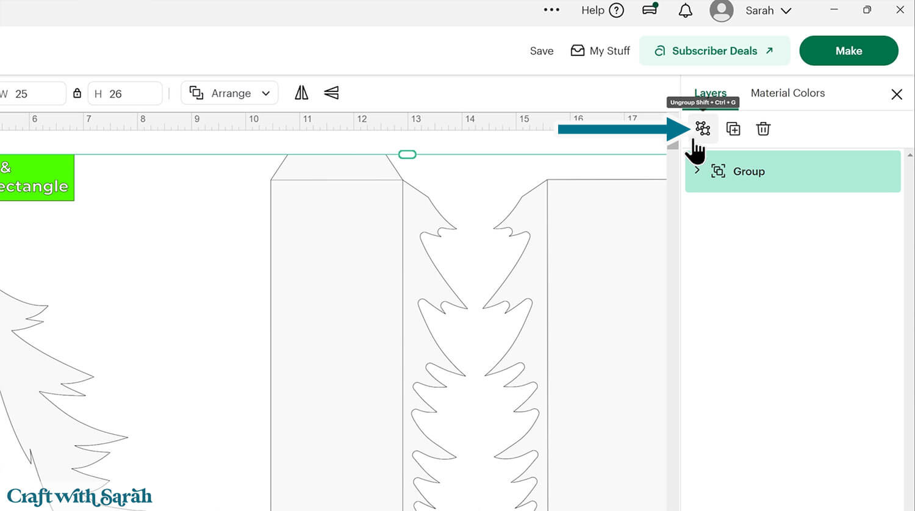Toggle the aspect ratio lock
Screen dimensions: 915x511
coord(77,93)
